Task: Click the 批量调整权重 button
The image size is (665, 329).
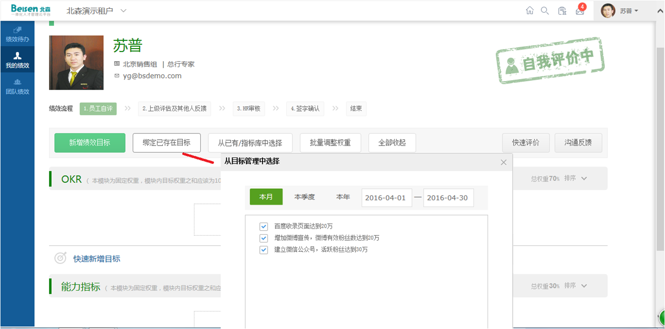Action: tap(331, 143)
